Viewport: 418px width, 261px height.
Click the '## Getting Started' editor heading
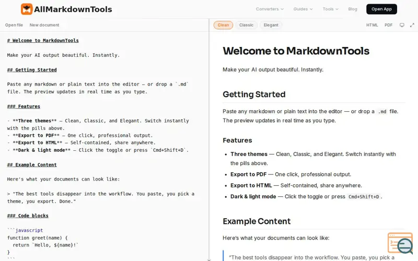tap(32, 70)
